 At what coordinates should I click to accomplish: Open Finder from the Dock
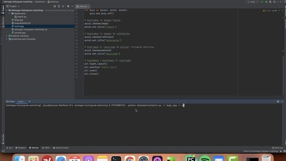pos(20,158)
